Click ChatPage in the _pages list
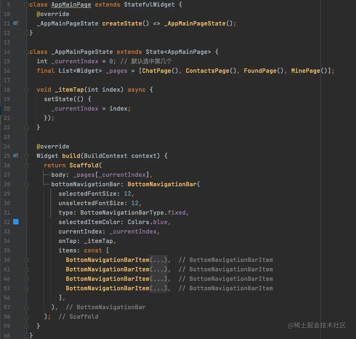The image size is (356, 339). pos(156,71)
